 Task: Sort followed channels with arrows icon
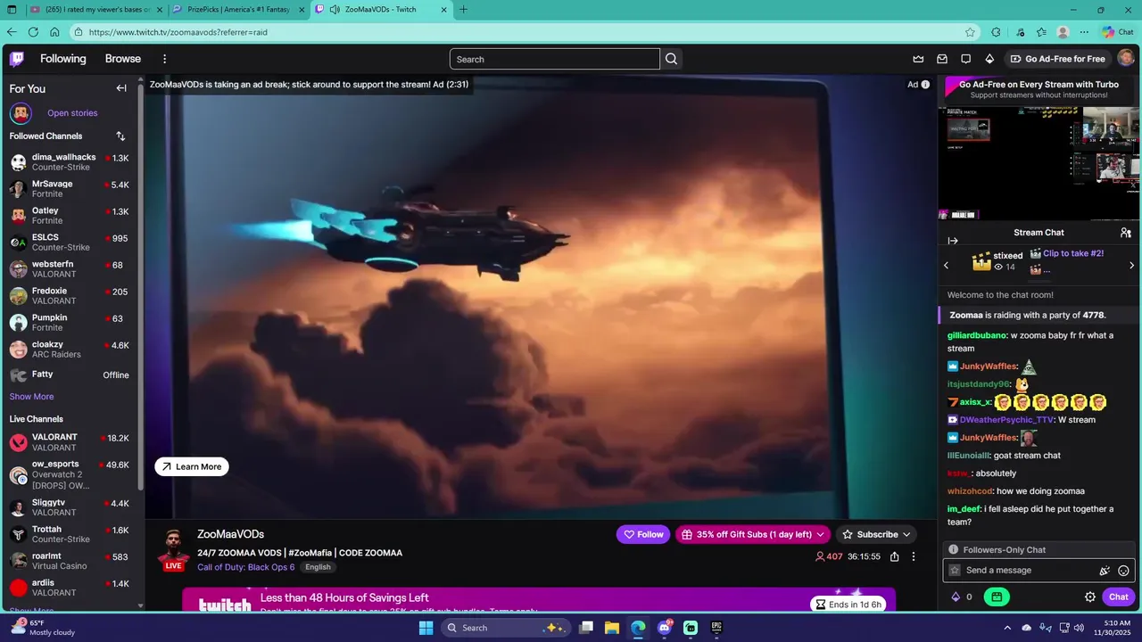[x=120, y=136]
